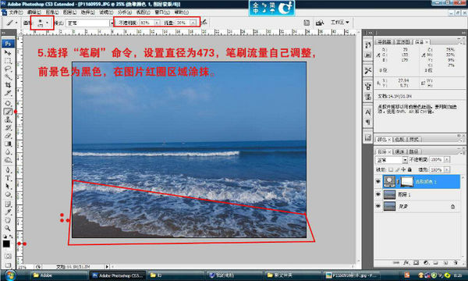Select the Dodge tool
The height and width of the screenshot is (281, 468).
tap(8, 160)
